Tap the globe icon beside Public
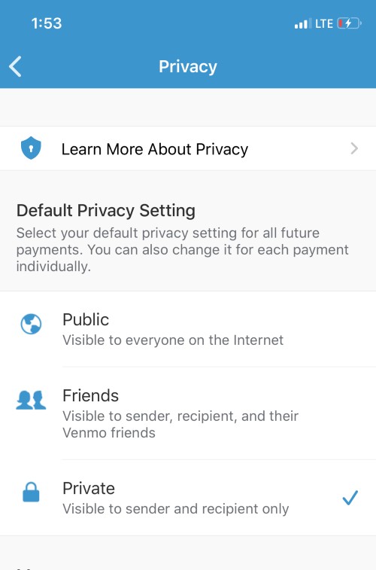The height and width of the screenshot is (570, 376). [31, 324]
